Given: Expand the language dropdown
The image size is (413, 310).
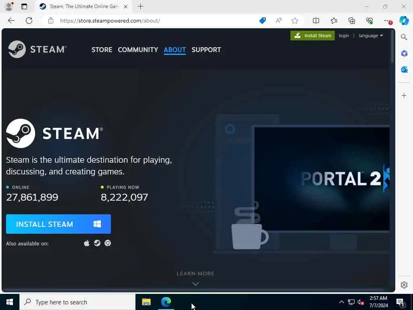Looking at the screenshot, I should tap(371, 36).
